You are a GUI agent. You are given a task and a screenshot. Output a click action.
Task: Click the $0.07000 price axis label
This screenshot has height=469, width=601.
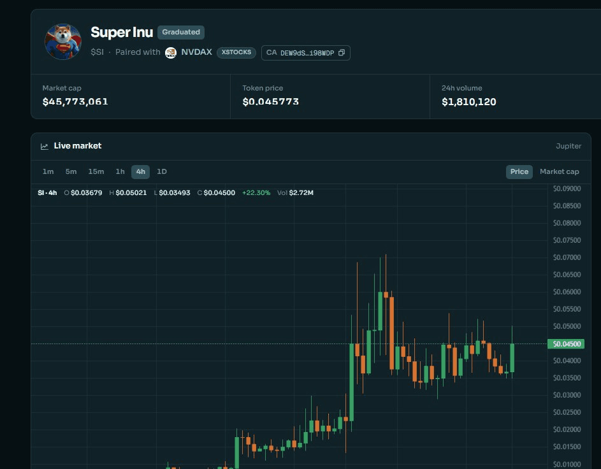coord(567,257)
